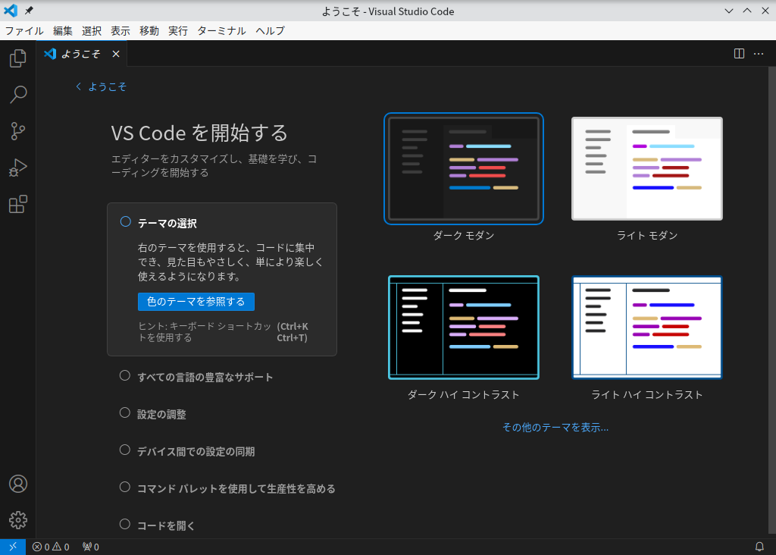Screen dimensions: 776x555
Task: Open notifications via the bell icon
Action: click(x=759, y=546)
